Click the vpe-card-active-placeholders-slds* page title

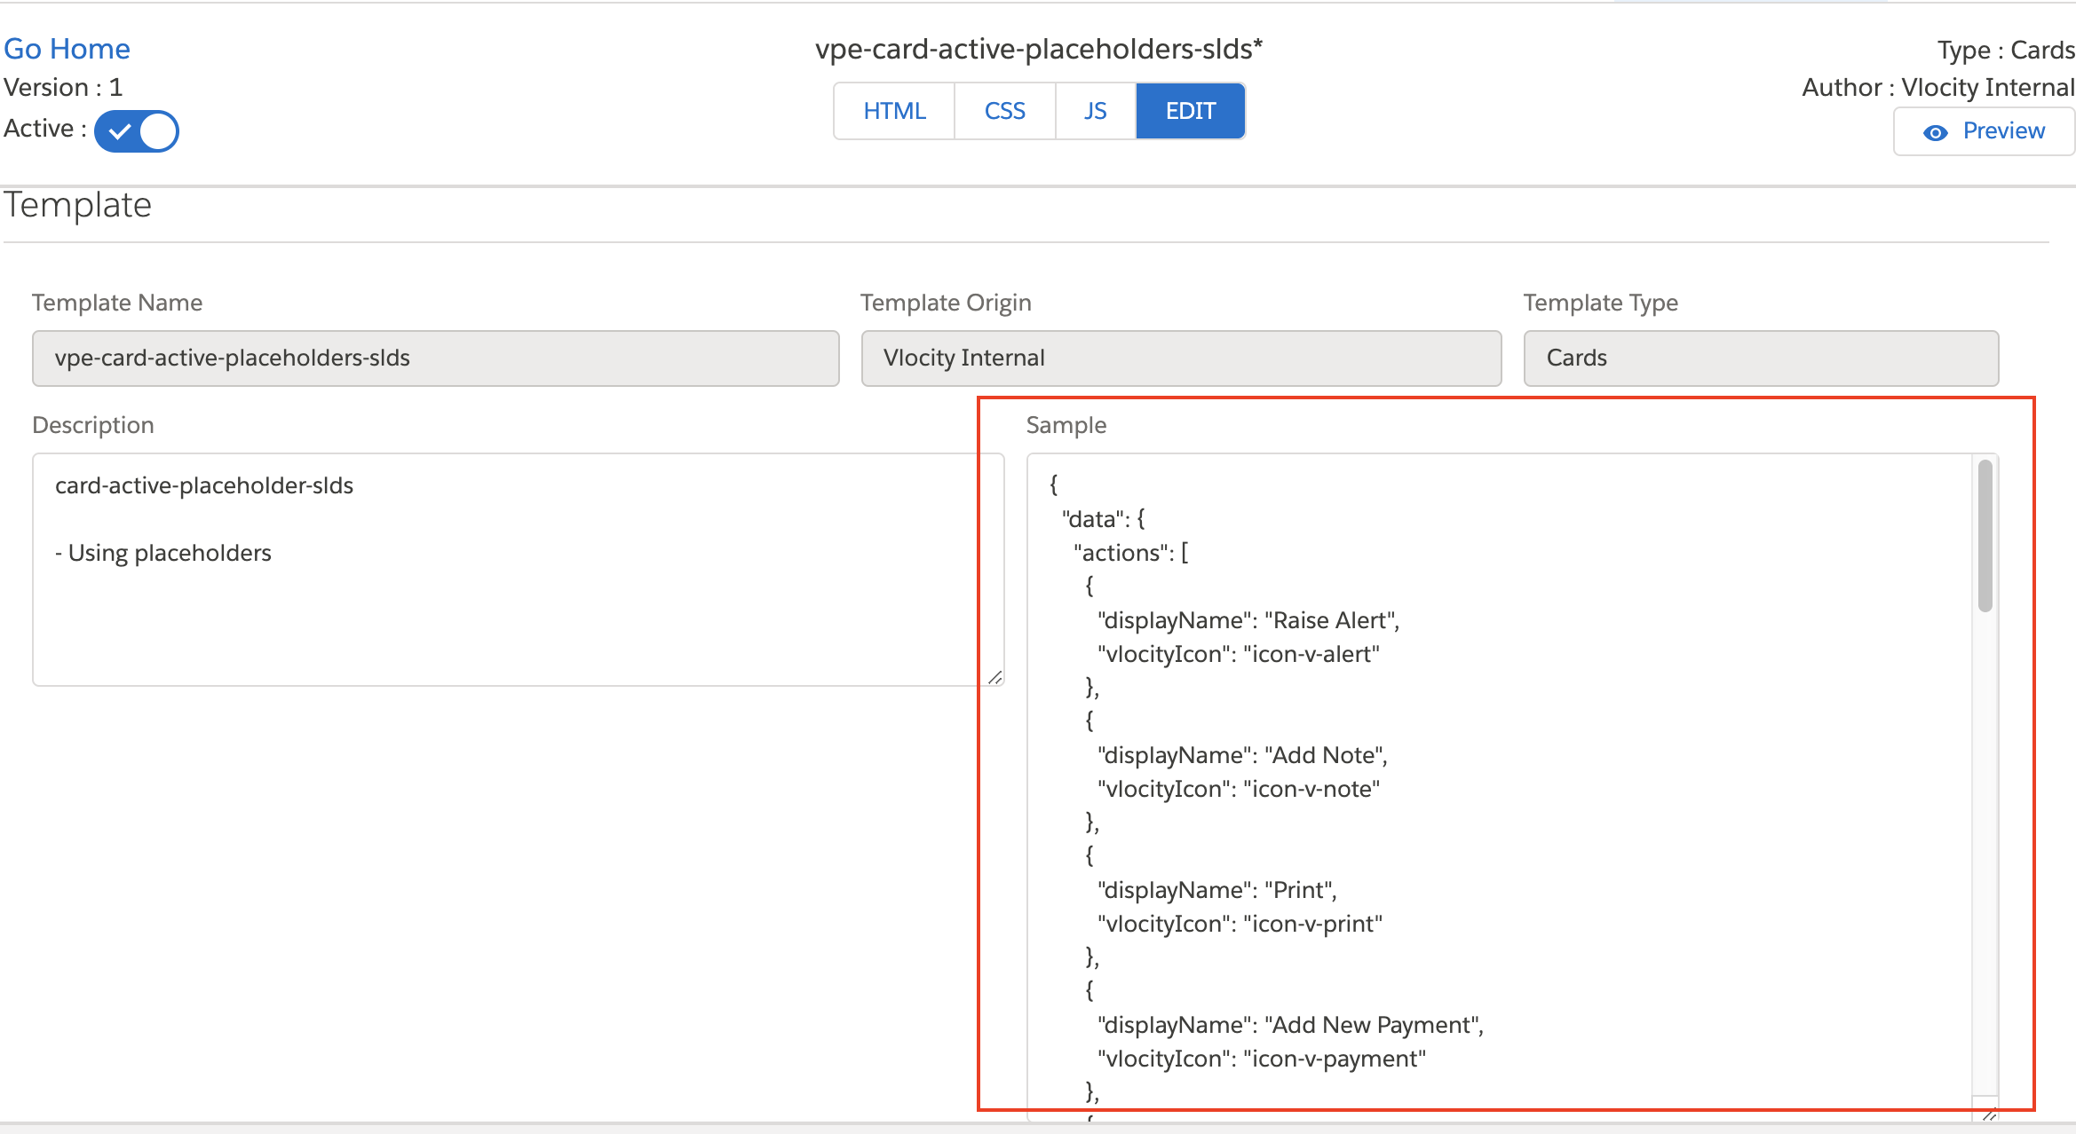coord(1039,49)
